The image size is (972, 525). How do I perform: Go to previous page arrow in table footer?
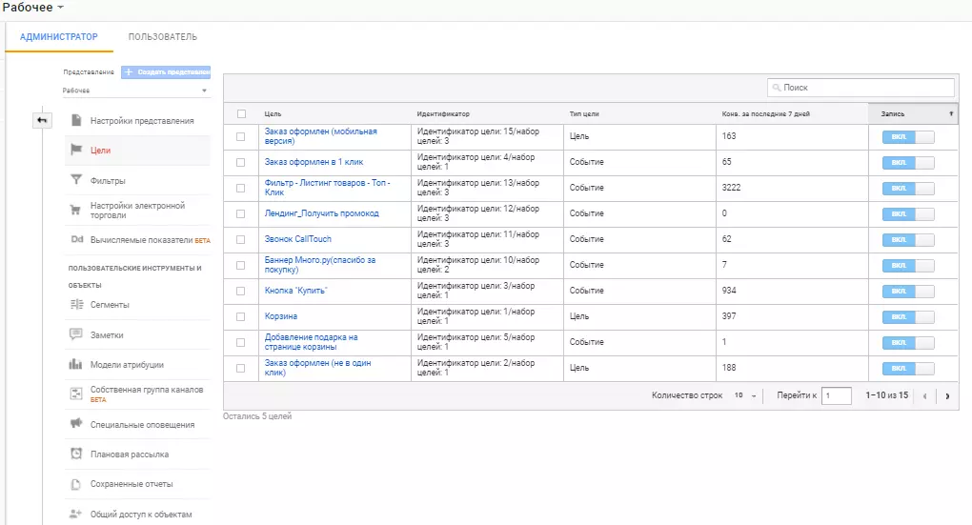925,396
